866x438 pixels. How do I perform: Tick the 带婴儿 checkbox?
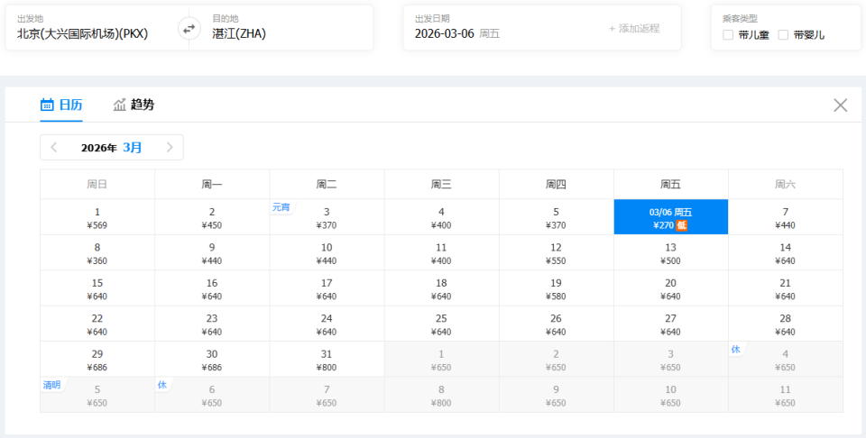point(783,35)
